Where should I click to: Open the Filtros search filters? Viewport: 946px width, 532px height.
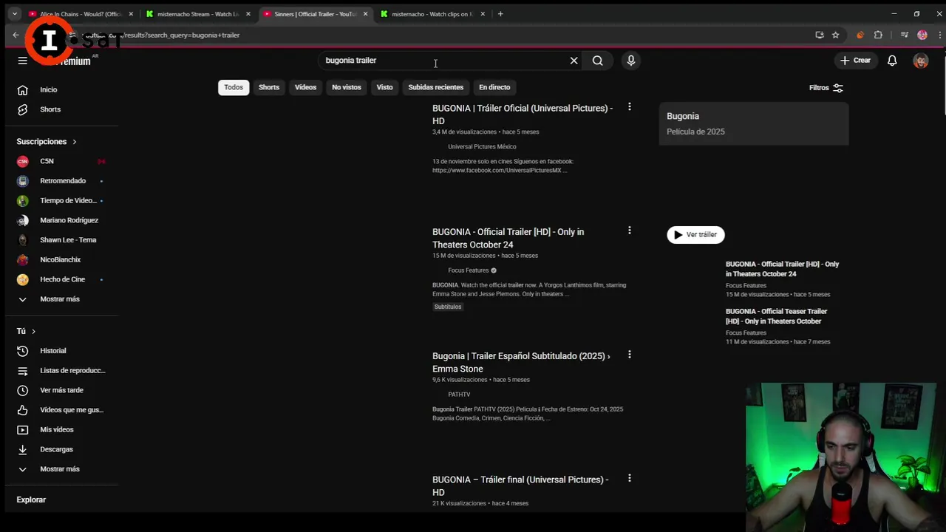(826, 88)
